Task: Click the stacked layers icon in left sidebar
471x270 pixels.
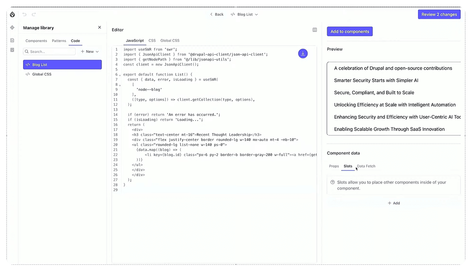Action: 12,49
